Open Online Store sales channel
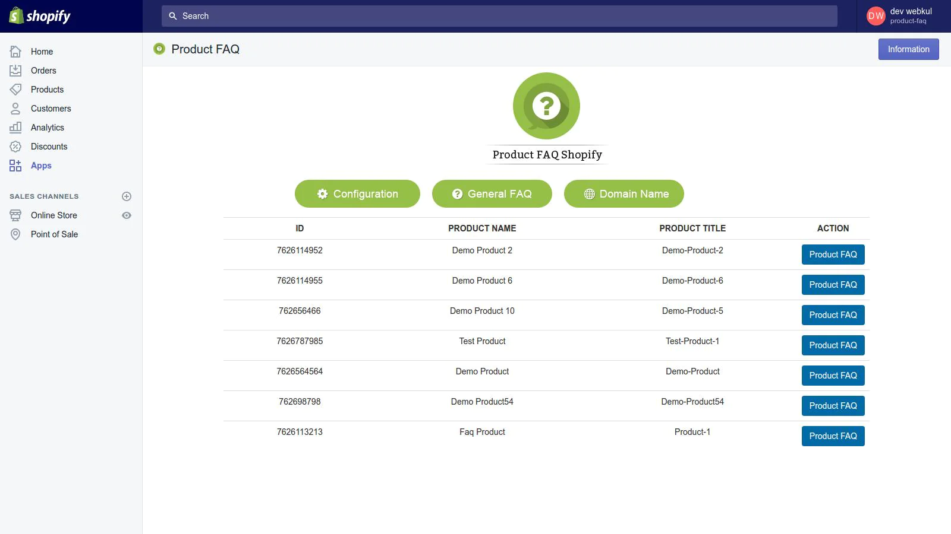This screenshot has width=951, height=534. click(x=53, y=215)
